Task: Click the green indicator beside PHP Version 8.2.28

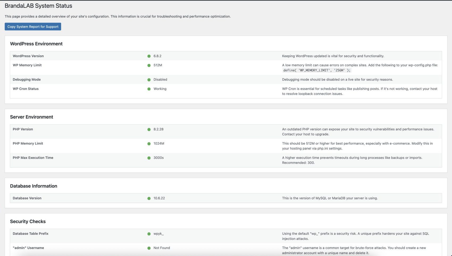Action: pos(149,129)
